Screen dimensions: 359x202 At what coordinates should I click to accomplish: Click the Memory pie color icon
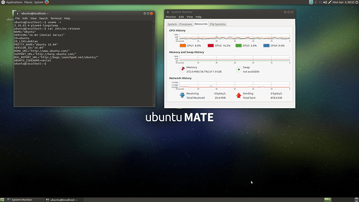point(182,69)
